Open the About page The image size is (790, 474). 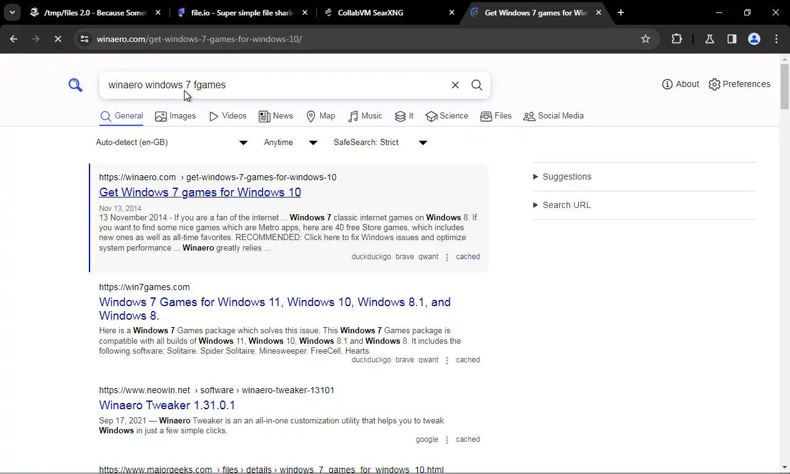pyautogui.click(x=681, y=84)
